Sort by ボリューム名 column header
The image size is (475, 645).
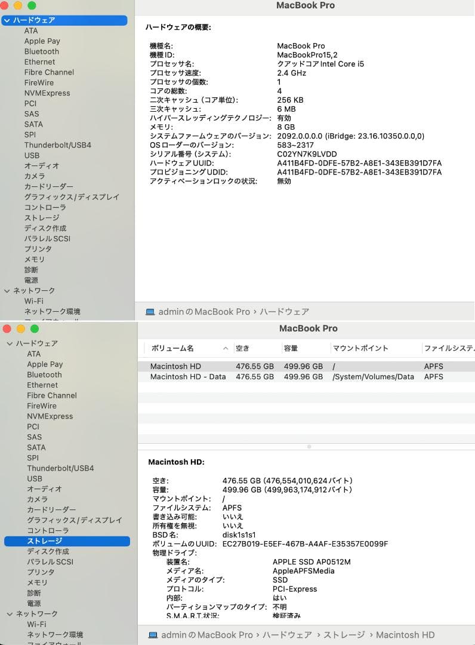(172, 348)
